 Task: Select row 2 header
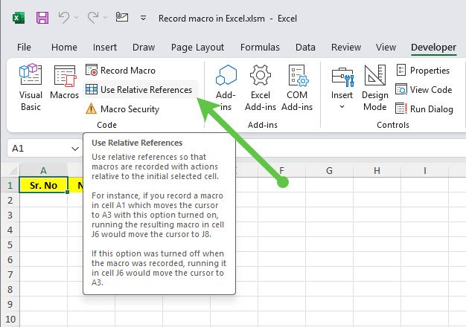10,201
